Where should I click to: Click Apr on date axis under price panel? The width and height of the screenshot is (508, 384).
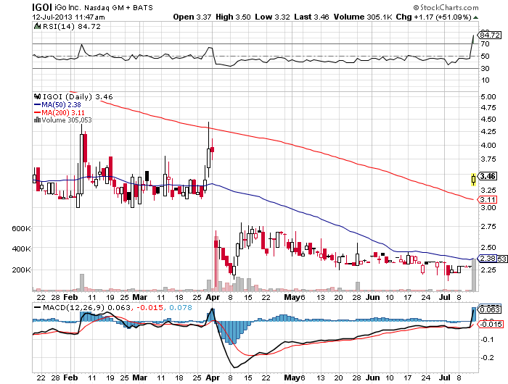[x=212, y=297]
